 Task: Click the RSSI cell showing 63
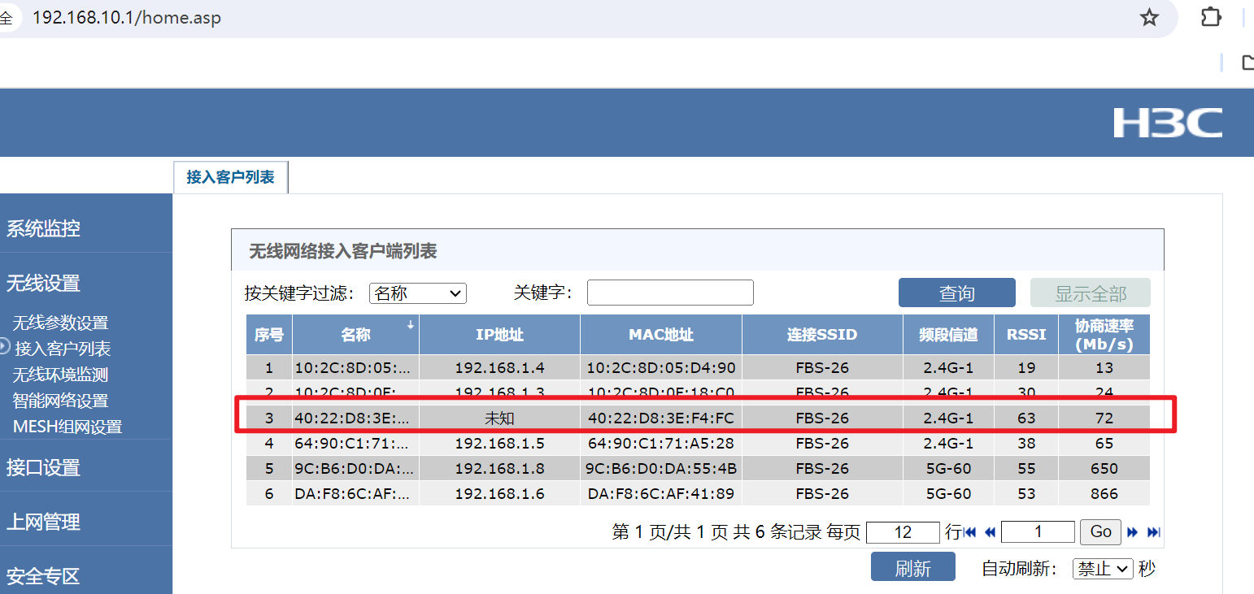point(1026,418)
